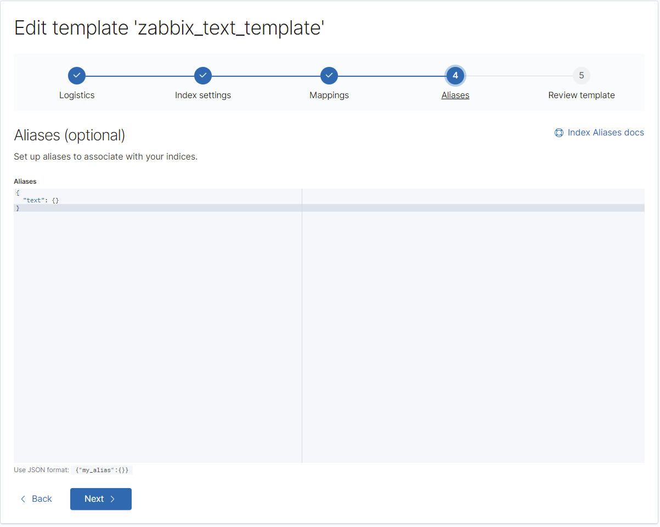This screenshot has width=660, height=527.
Task: Jump to the step 5 circle
Action: click(x=582, y=76)
